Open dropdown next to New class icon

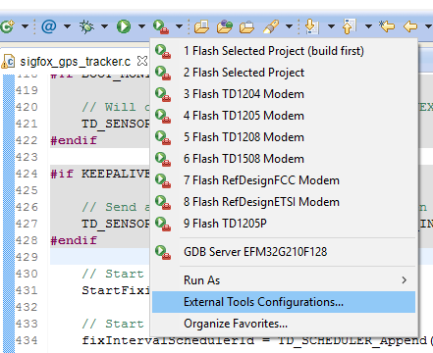click(x=25, y=26)
